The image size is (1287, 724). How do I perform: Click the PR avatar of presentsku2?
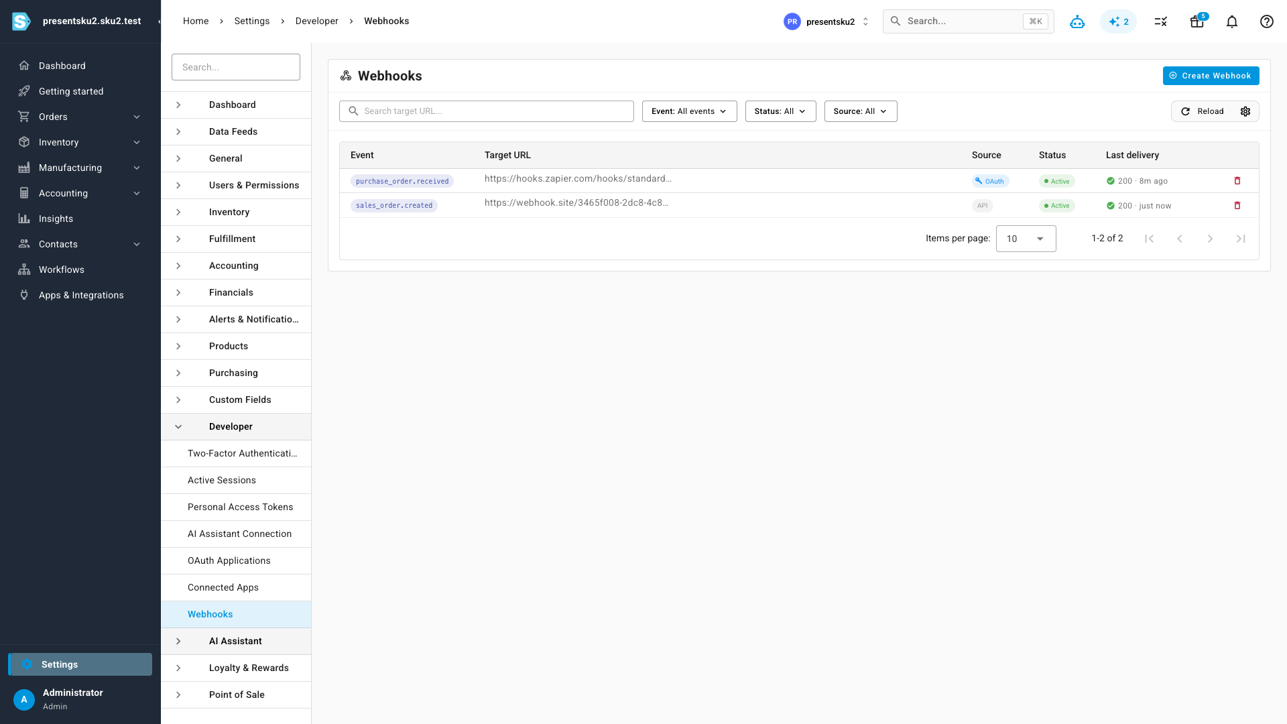point(792,21)
